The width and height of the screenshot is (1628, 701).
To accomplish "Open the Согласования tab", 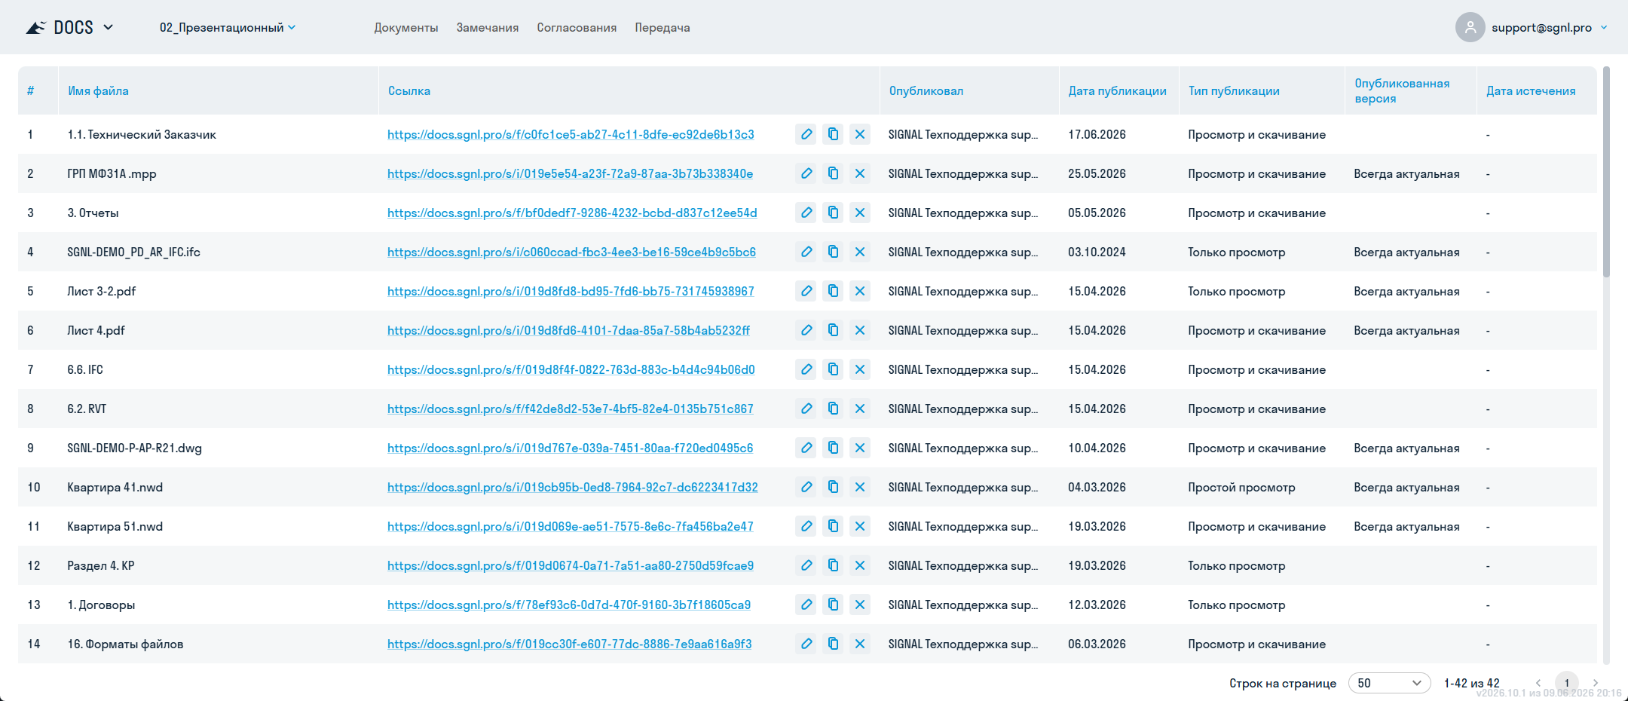I will click(x=577, y=28).
